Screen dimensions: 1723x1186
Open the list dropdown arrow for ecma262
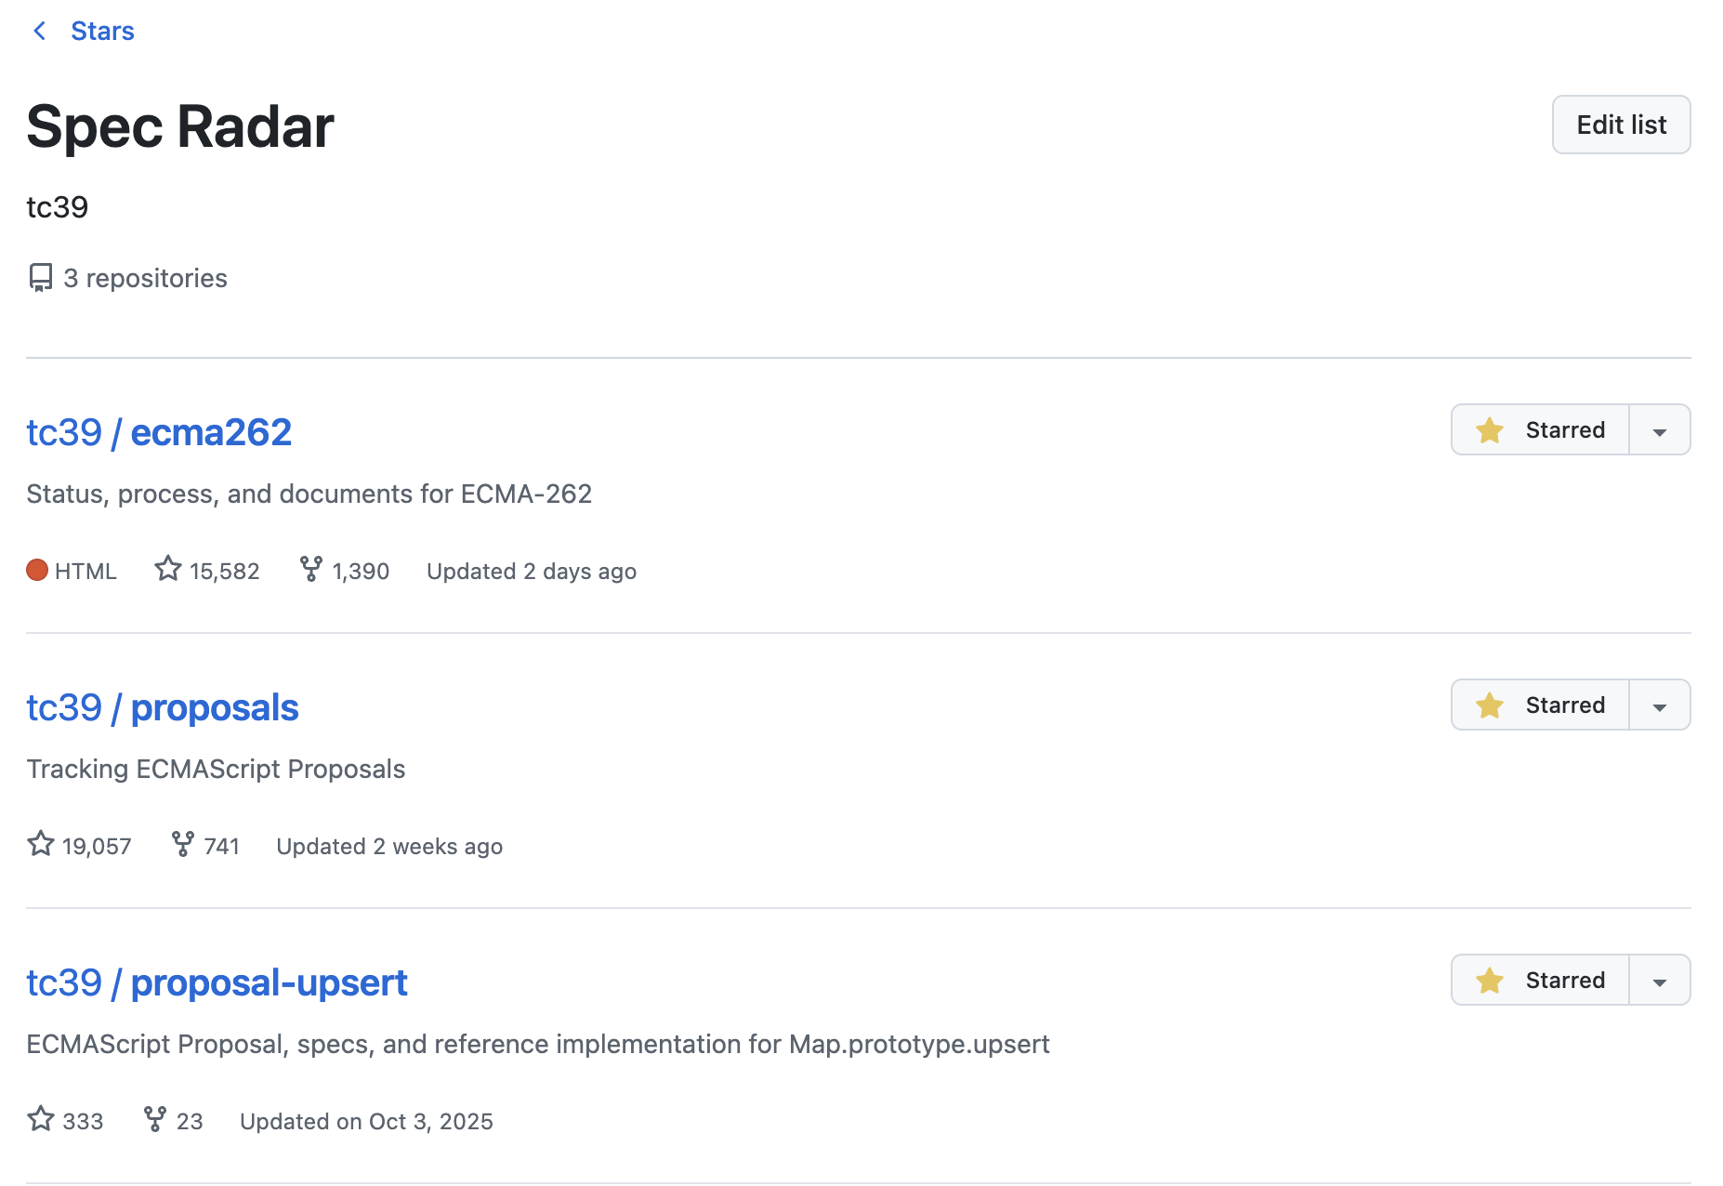[x=1660, y=431]
